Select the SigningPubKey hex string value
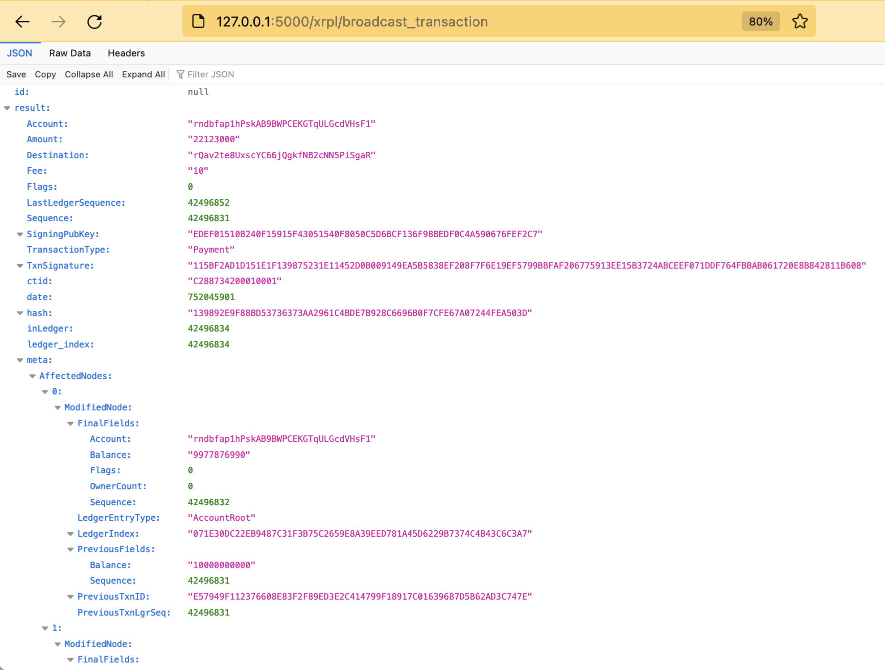885x670 pixels. click(x=365, y=234)
